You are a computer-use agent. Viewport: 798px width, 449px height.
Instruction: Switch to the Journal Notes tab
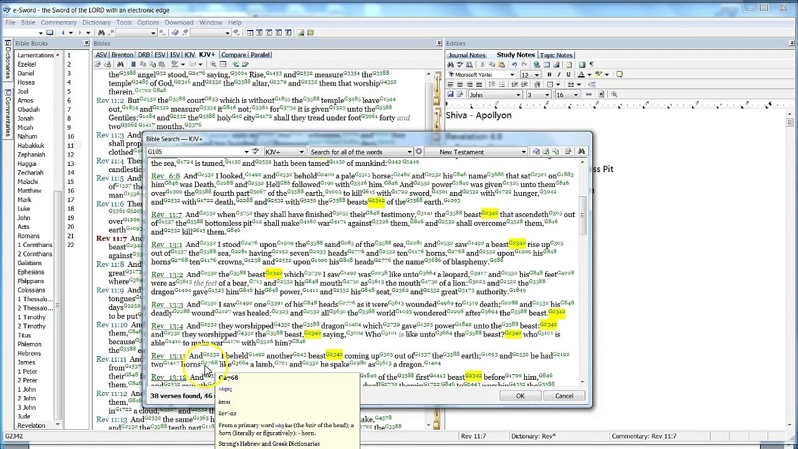466,56
